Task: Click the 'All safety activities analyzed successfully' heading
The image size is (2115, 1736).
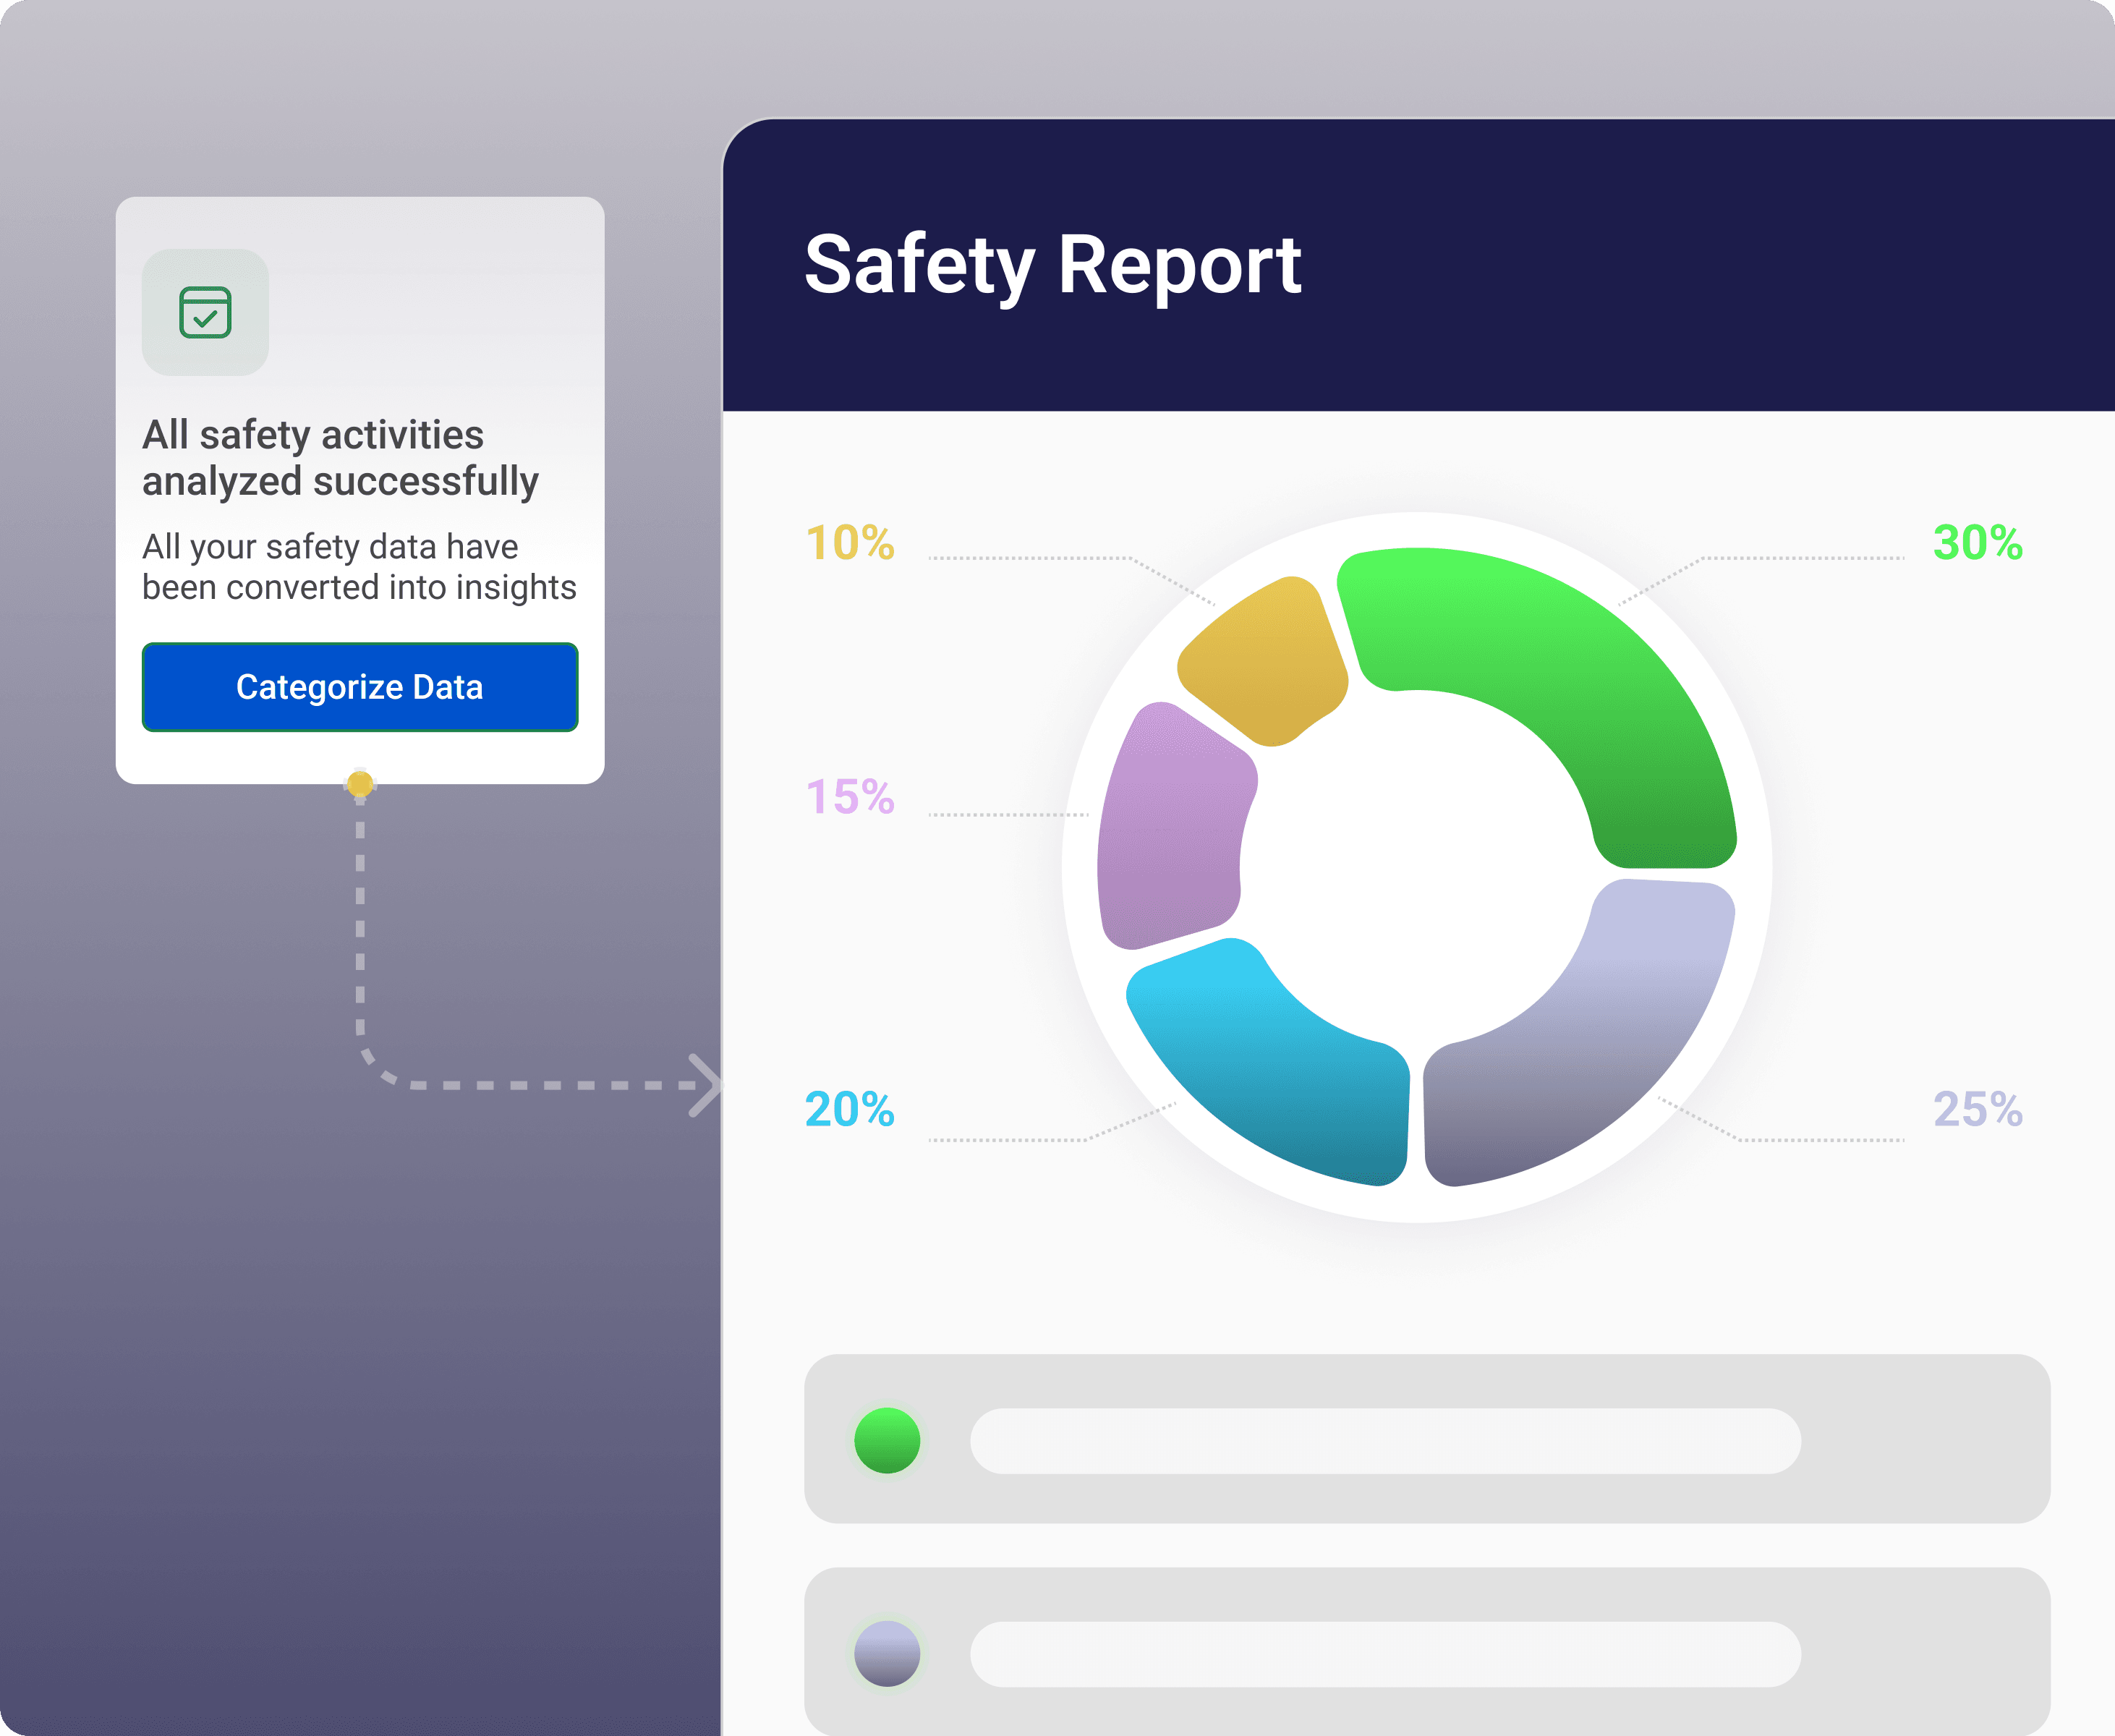Action: click(x=340, y=458)
